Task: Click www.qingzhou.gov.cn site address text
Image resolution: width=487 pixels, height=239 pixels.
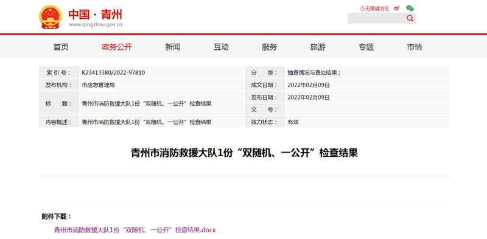Action: point(96,25)
